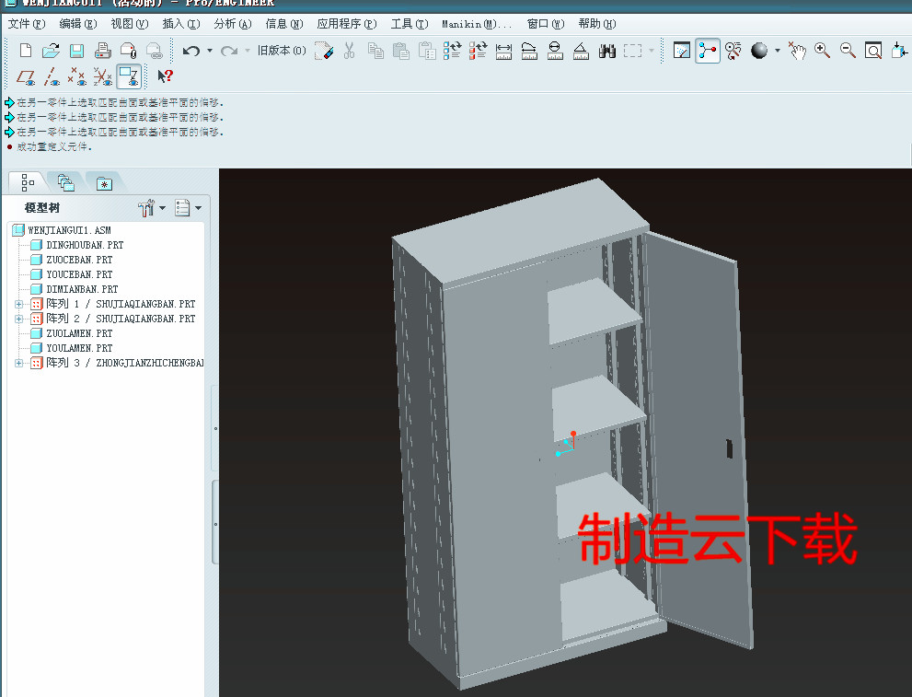Click the shaded display sphere icon
The width and height of the screenshot is (912, 697).
click(x=759, y=51)
